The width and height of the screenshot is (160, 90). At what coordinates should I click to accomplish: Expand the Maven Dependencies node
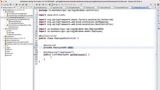coord(3,40)
